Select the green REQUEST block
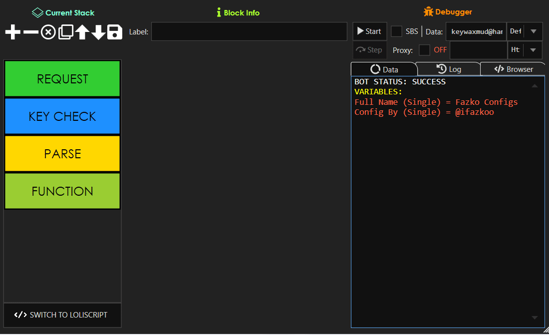This screenshot has height=335, width=549. 62,78
